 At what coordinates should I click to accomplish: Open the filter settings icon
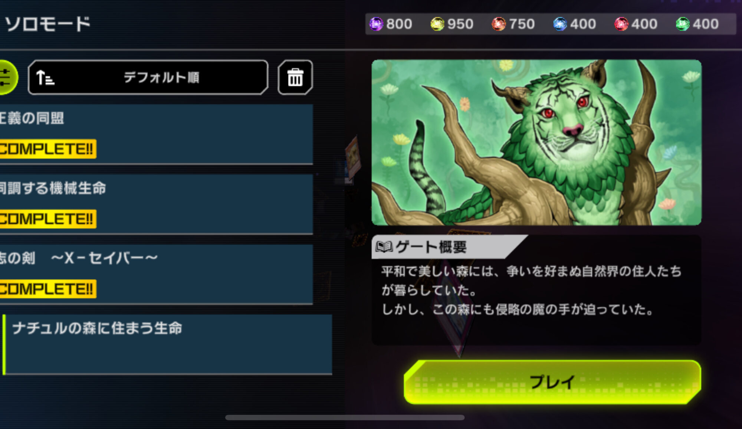[7, 77]
